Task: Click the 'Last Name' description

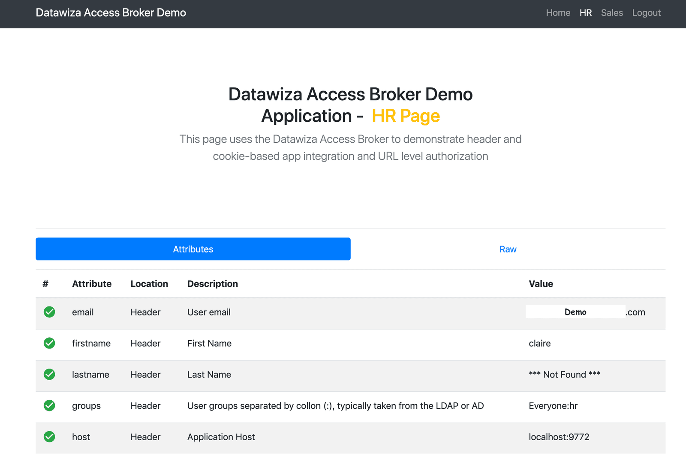Action: [x=209, y=375]
